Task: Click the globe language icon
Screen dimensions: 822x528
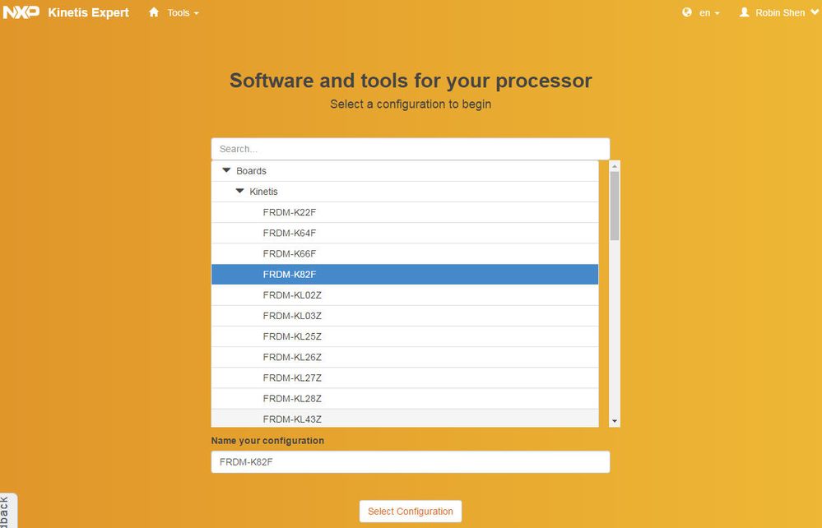Action: click(687, 12)
